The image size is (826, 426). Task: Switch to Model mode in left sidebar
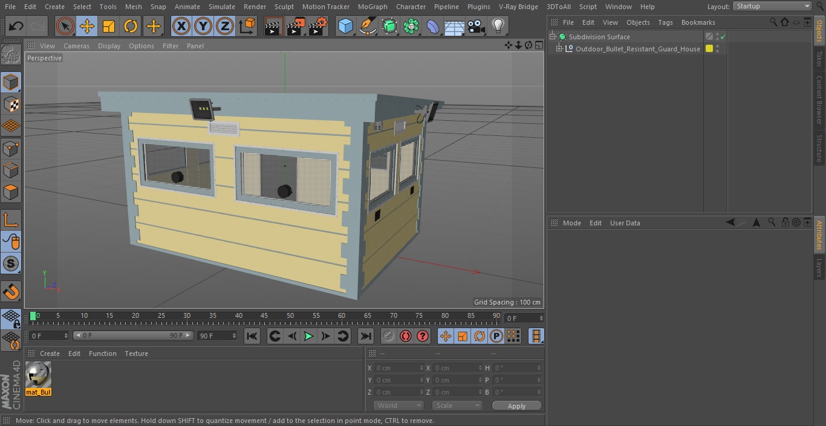(11, 82)
